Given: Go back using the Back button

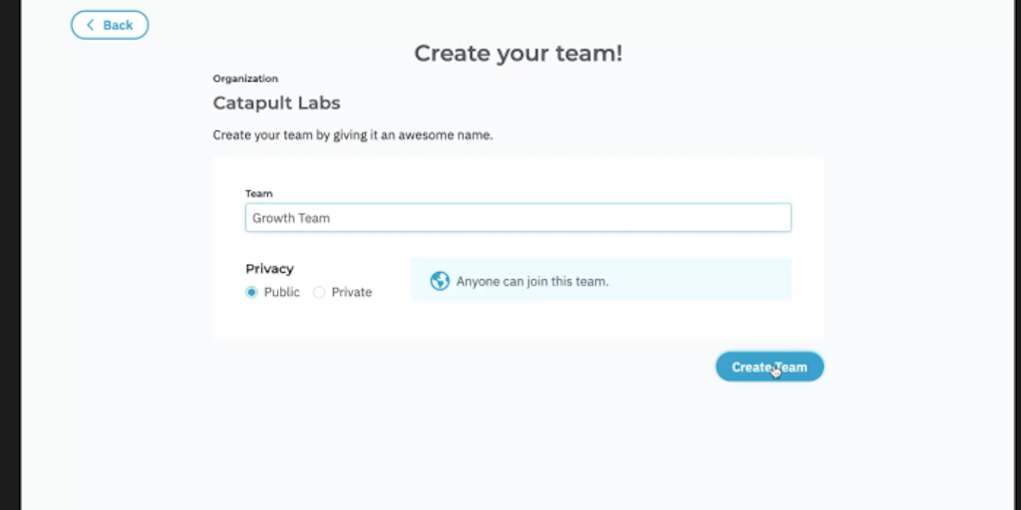Looking at the screenshot, I should coord(110,25).
